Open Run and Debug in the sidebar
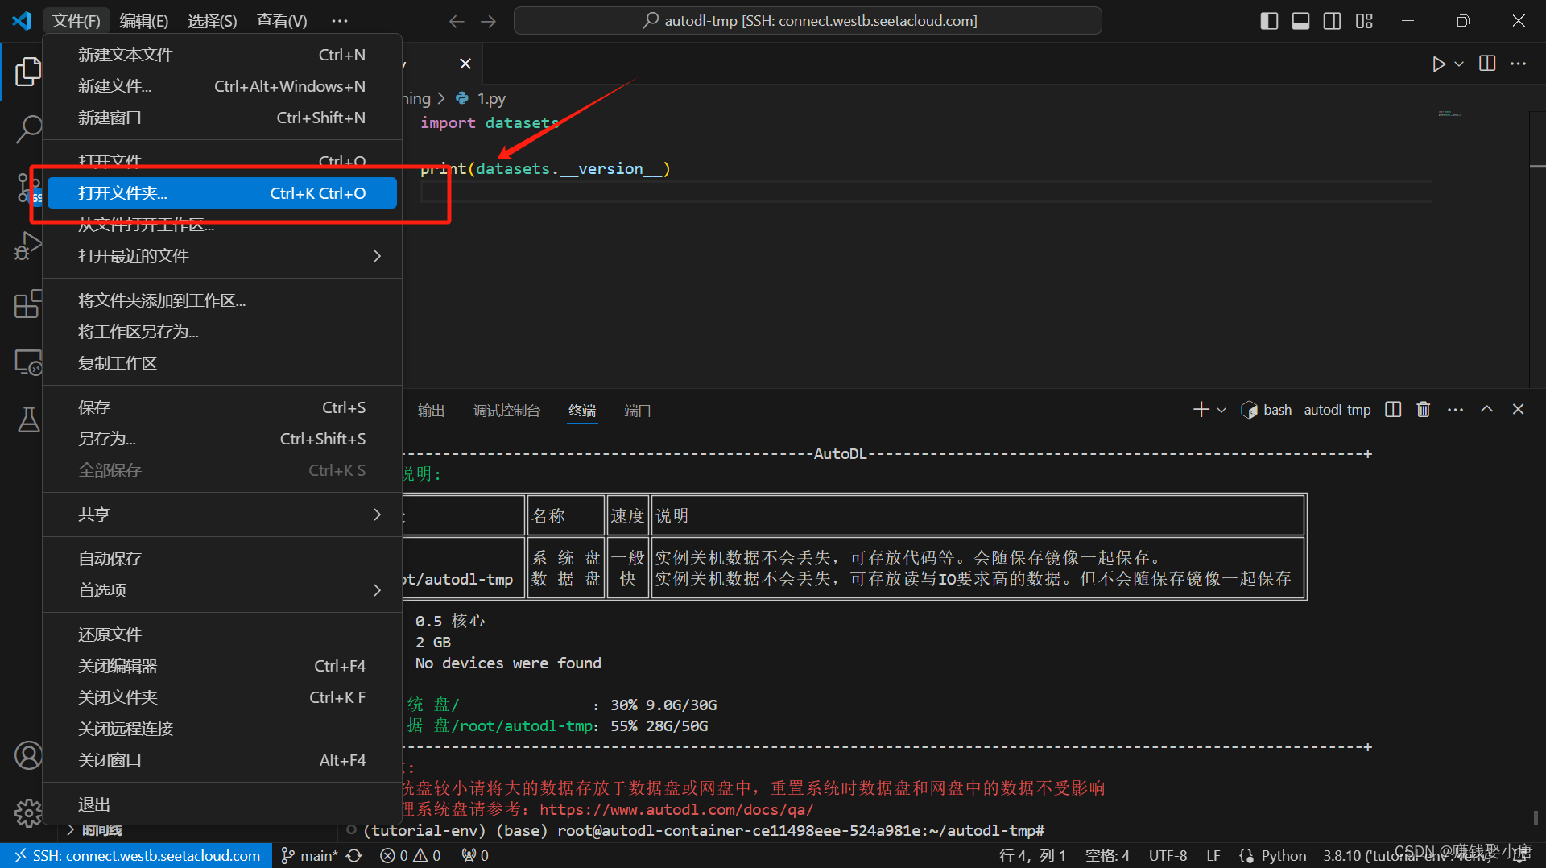Image resolution: width=1546 pixels, height=868 pixels. 28,246
